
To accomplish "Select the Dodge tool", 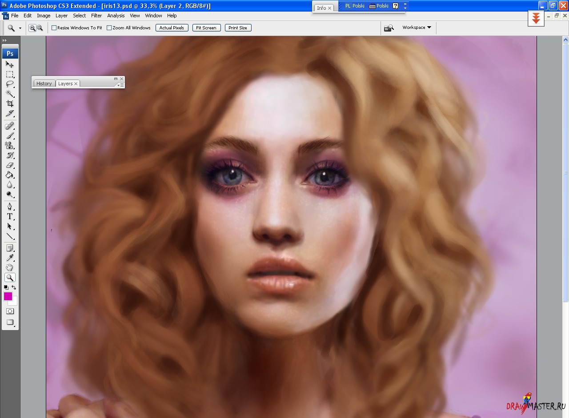I will (10, 195).
